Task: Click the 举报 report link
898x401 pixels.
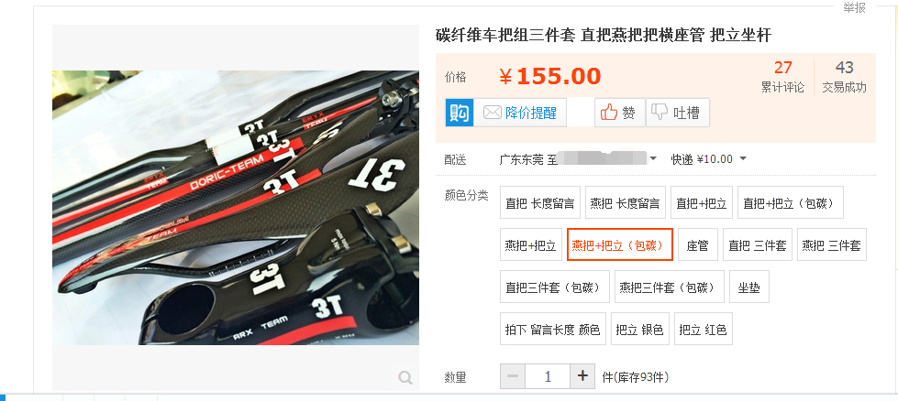Action: tap(854, 7)
